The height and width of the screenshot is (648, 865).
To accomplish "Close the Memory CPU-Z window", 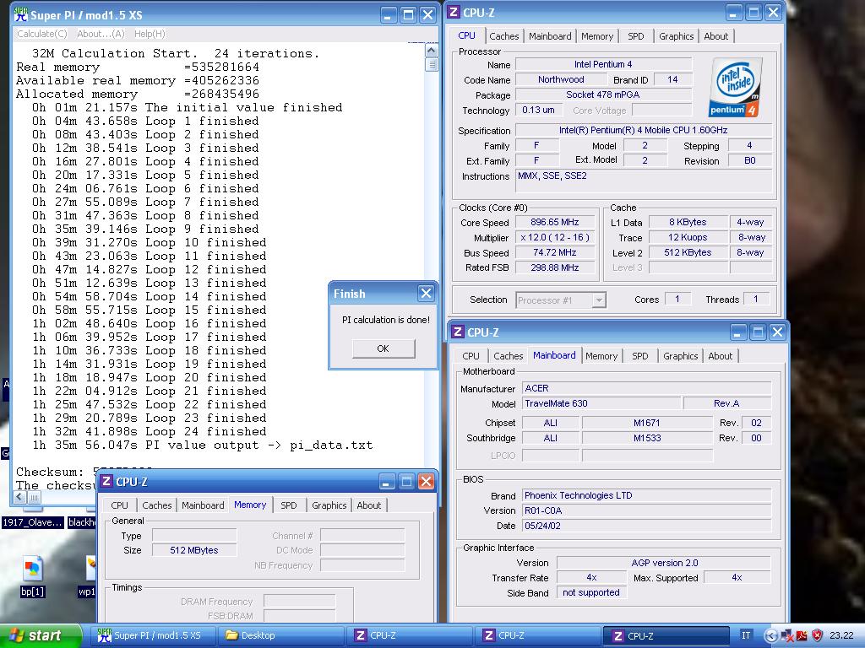I will tap(427, 482).
